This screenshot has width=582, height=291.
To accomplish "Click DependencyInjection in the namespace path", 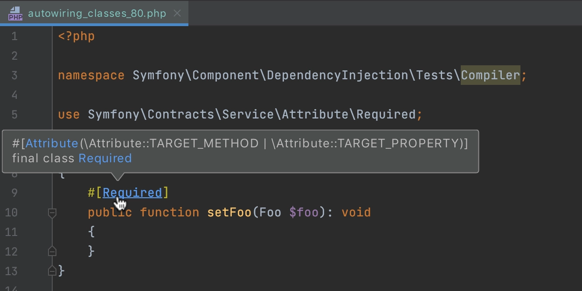I will pos(338,75).
